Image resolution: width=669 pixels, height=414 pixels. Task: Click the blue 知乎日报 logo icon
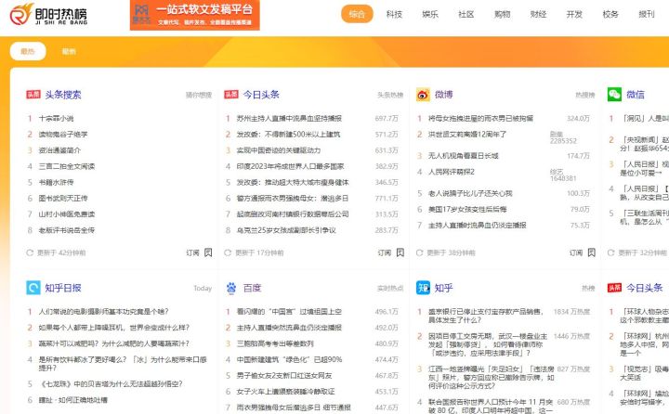click(33, 288)
